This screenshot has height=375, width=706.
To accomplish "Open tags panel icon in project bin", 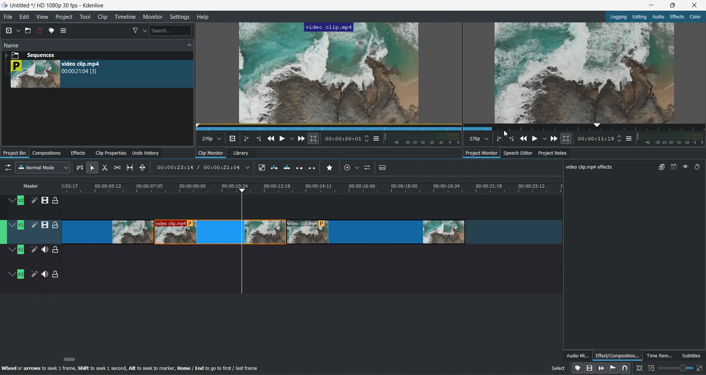I will pos(52,31).
